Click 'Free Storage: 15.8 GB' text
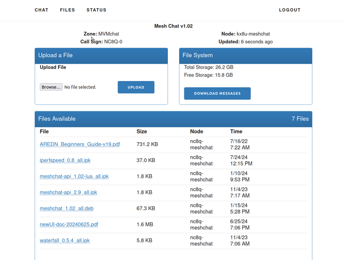347x260 pixels. point(209,75)
